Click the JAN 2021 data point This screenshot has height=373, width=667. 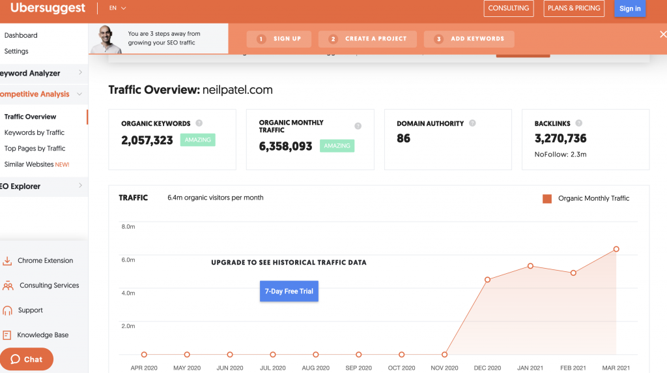530,266
